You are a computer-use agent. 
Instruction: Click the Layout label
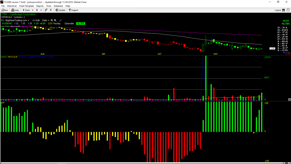click(x=278, y=10)
